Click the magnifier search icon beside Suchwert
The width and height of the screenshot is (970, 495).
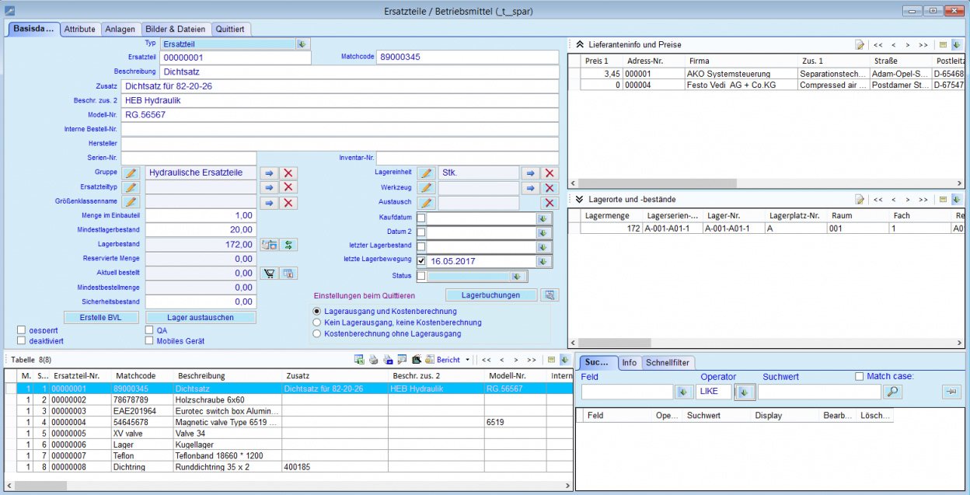click(893, 392)
